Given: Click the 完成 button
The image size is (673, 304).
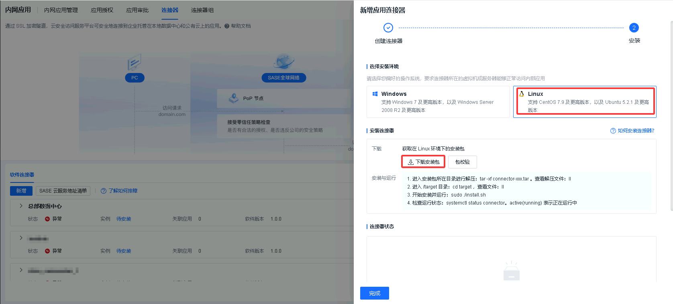Looking at the screenshot, I should tap(375, 293).
